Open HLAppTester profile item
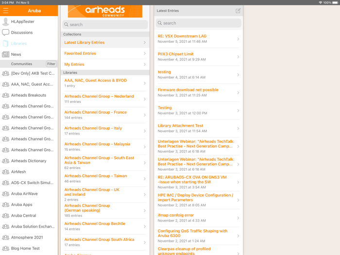 [x=29, y=22]
